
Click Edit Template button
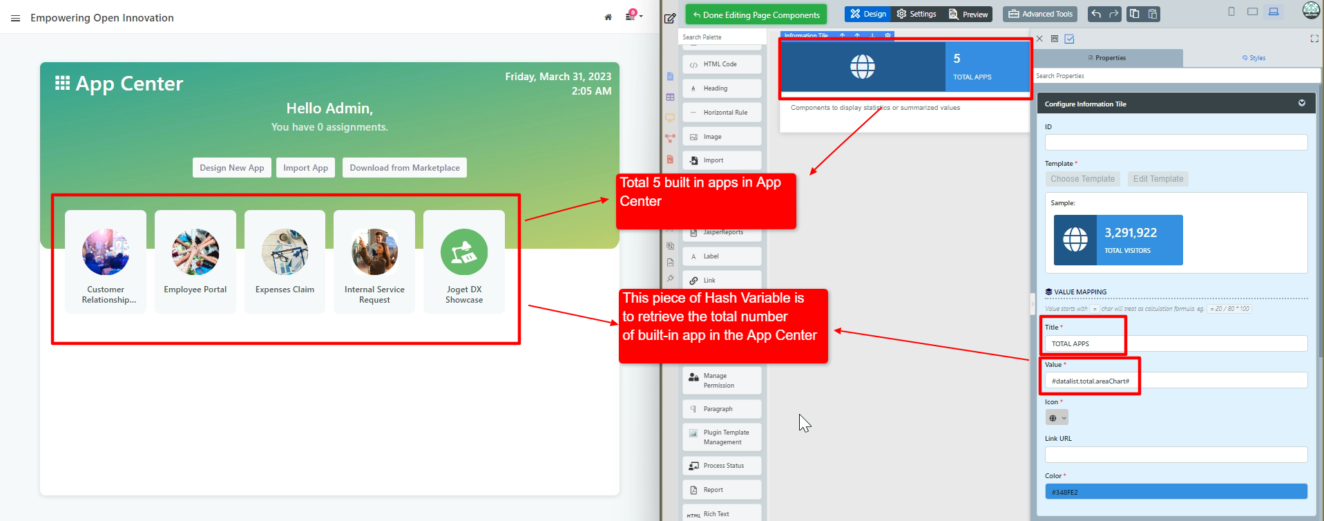[x=1158, y=179]
